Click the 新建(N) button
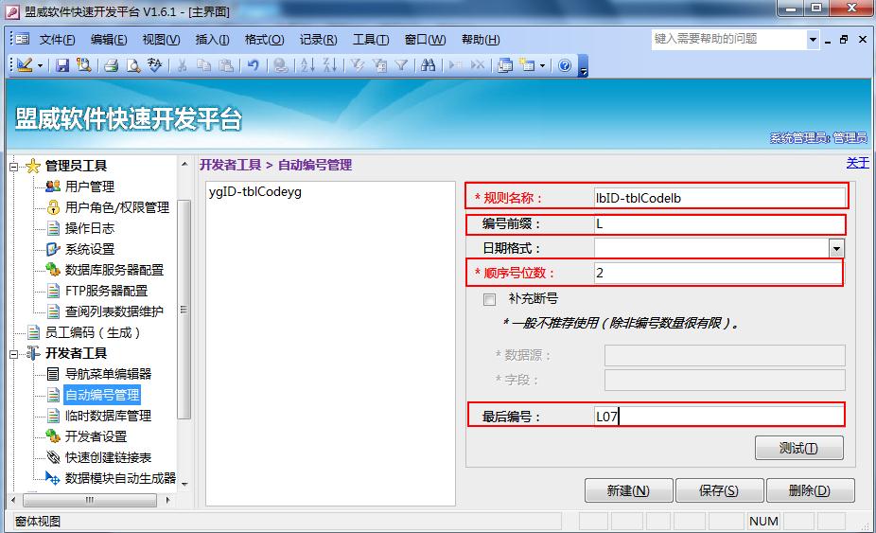Screen dimensions: 876x533 tap(628, 490)
